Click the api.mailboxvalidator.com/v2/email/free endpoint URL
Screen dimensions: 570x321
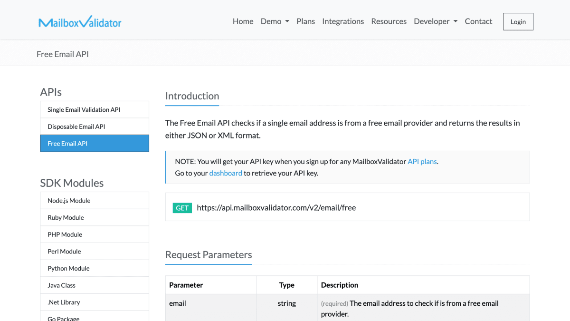point(276,207)
